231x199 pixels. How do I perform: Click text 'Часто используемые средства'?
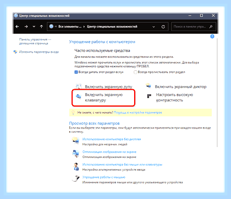pos(102,51)
